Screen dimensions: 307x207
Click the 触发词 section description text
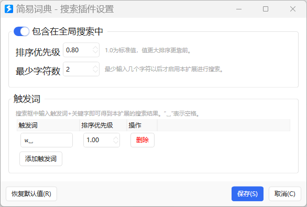[x=107, y=113]
